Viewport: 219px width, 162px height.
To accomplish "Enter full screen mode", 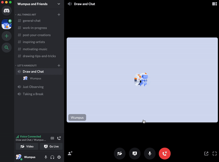I will 215,154.
